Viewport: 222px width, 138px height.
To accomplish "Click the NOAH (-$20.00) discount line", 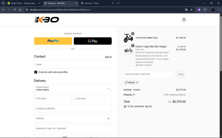I will 144,65.
